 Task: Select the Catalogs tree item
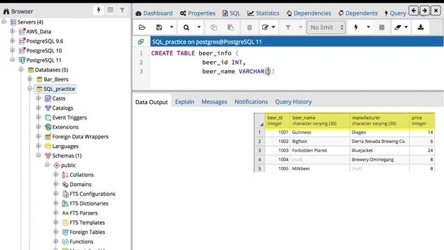pos(62,108)
